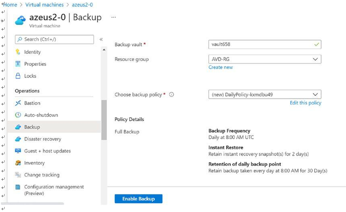Image resolution: width=346 pixels, height=212 pixels.
Task: Click the sidebar horizontal scrollbar
Action: [32, 204]
